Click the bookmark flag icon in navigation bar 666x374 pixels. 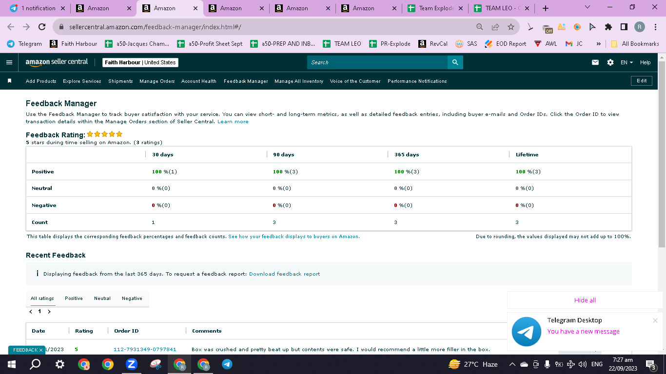(9, 81)
